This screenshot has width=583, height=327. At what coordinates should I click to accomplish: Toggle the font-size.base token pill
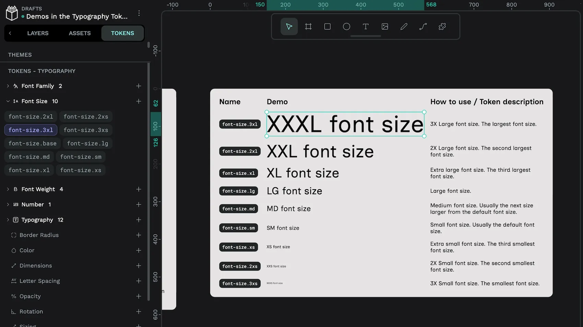tap(32, 143)
